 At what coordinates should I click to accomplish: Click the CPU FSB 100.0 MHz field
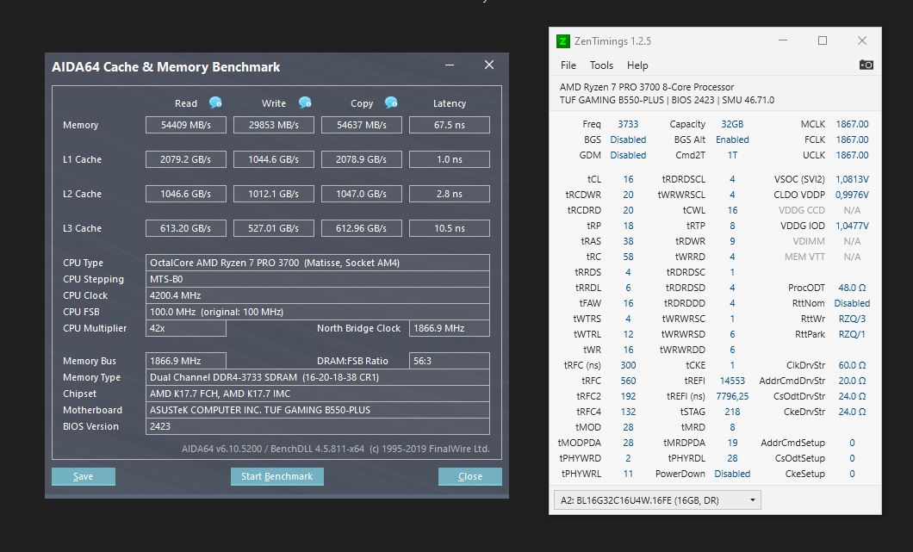(317, 312)
